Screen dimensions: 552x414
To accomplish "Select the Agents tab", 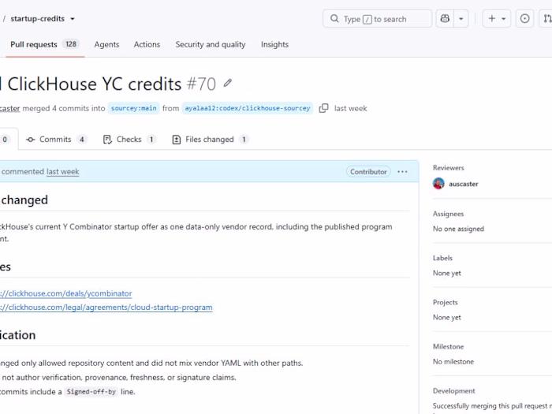I will 106,44.
